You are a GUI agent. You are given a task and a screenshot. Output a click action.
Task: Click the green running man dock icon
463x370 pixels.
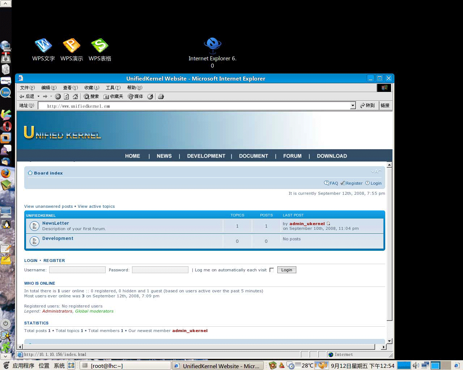point(6,347)
